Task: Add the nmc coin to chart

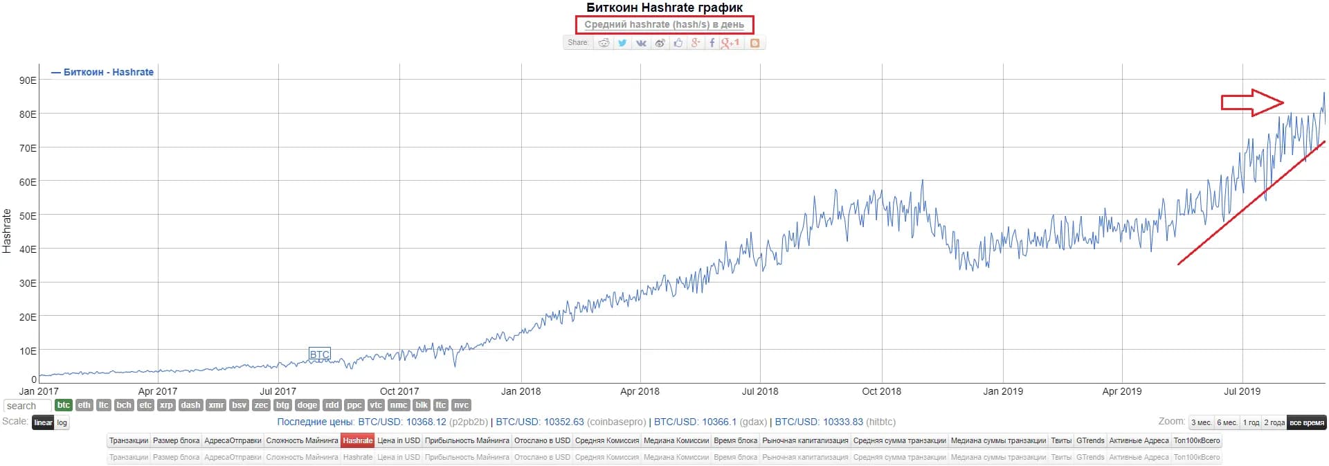Action: (399, 405)
